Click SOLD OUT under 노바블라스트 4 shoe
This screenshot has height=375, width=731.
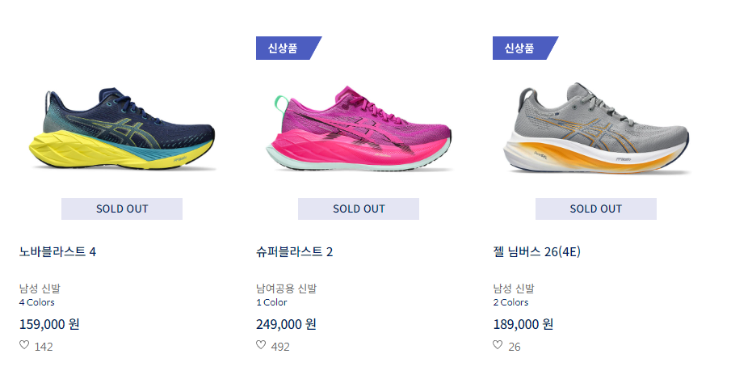tap(122, 209)
